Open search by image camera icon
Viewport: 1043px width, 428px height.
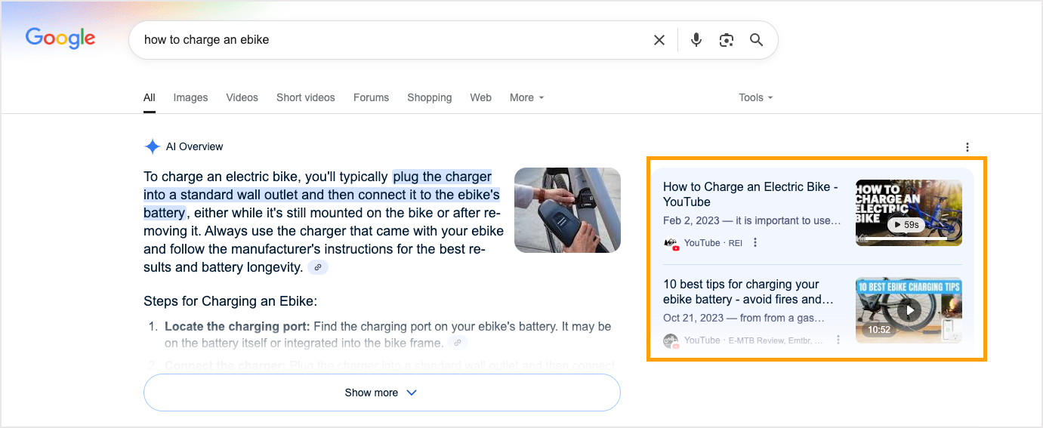pyautogui.click(x=727, y=40)
